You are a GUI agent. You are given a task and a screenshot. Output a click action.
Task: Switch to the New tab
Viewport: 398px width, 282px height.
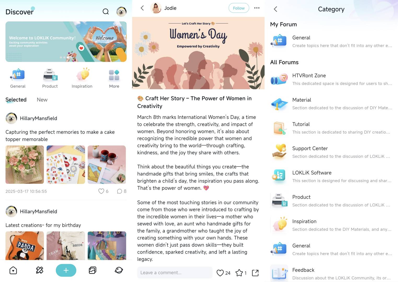tap(42, 100)
